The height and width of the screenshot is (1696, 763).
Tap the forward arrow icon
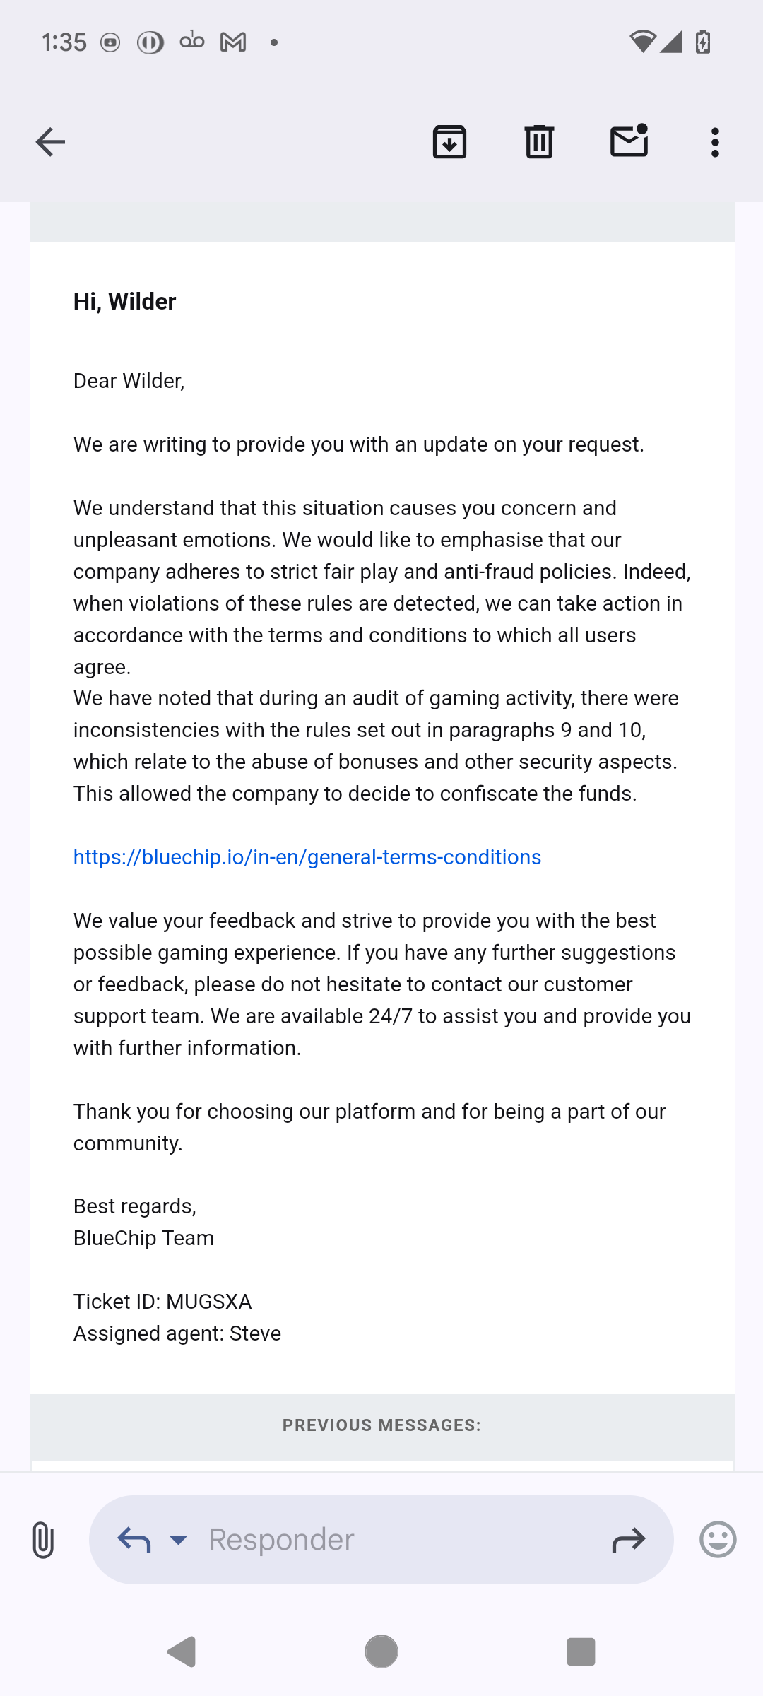[x=628, y=1540]
